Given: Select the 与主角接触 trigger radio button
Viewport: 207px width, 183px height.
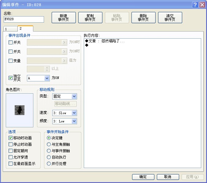Looking at the screenshot, I should 49,144.
